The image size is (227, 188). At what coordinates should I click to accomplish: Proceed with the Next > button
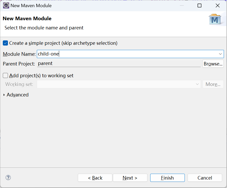pyautogui.click(x=130, y=178)
